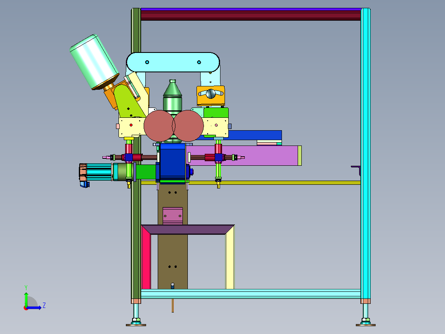Image resolution: width=445 pixels, height=334 pixels.
Task: Pick the thin yellow horizontal rail
Action: (x=274, y=183)
